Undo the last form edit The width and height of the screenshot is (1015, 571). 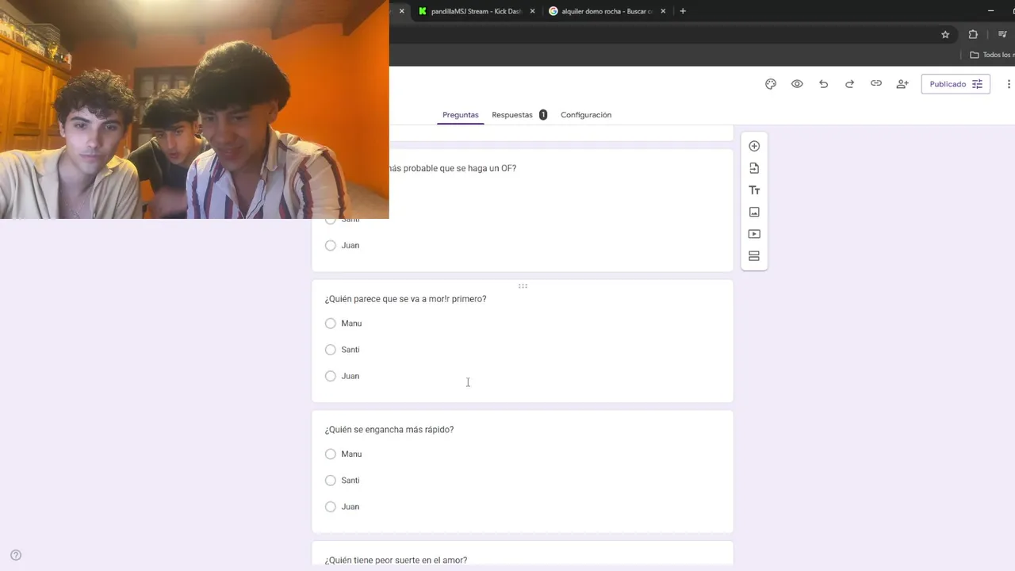[823, 84]
